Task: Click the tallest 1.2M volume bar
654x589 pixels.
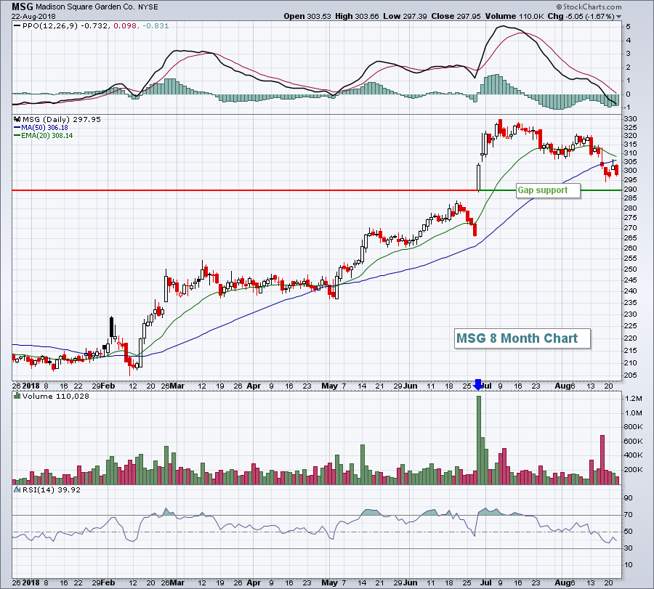Action: [x=478, y=440]
